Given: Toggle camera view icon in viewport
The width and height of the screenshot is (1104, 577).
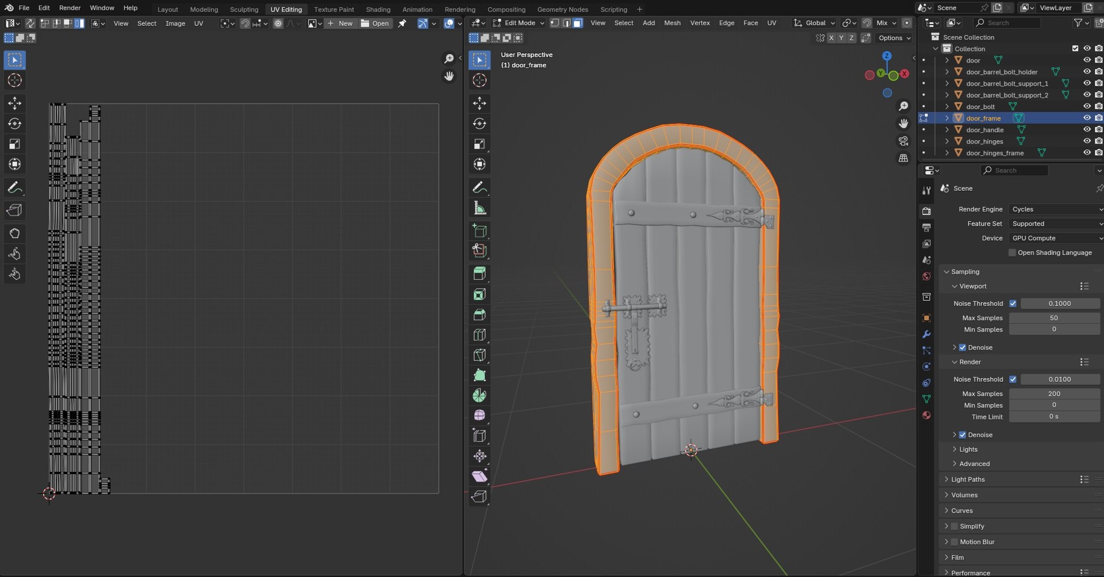Looking at the screenshot, I should [903, 141].
